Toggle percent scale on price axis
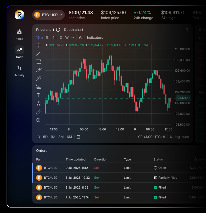 click(171, 137)
